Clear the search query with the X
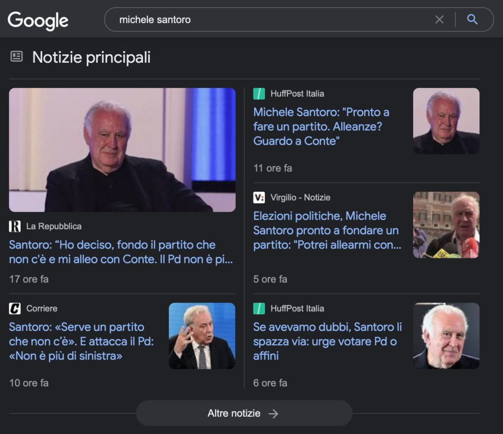 click(x=439, y=19)
